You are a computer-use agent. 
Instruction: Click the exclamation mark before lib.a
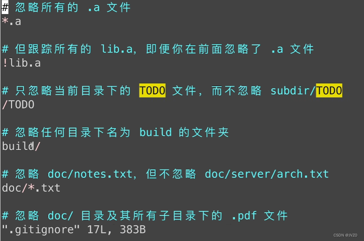[5, 63]
